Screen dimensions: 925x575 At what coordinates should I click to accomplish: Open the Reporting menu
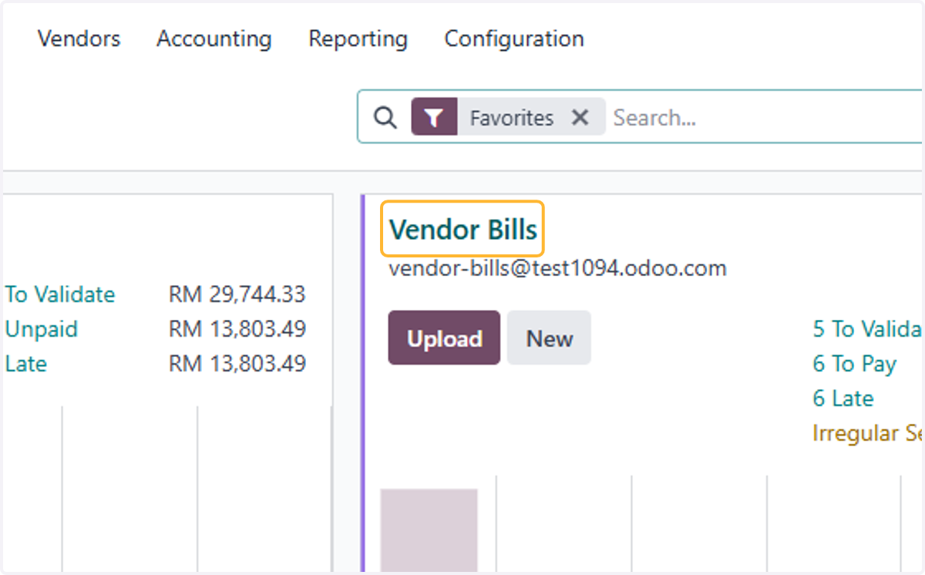click(x=358, y=39)
